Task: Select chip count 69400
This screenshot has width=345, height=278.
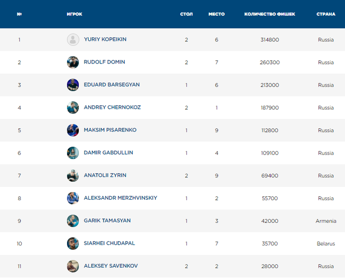Action: pos(270,176)
